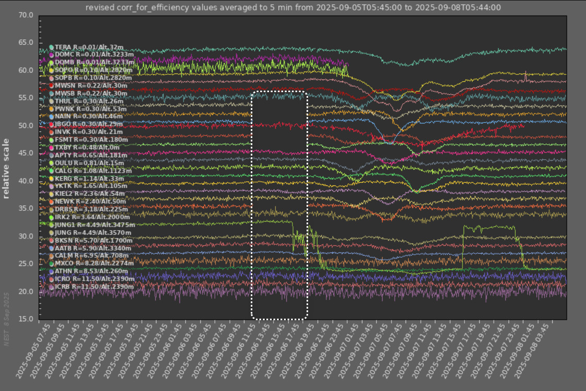Viewport: 586px width, 391px height.
Task: Select the SOPO legend marker dot
Action: coord(51,70)
